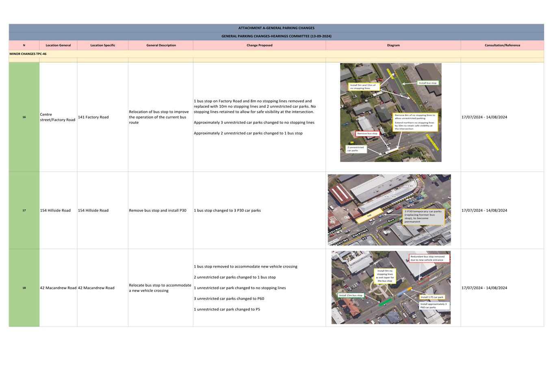The height and width of the screenshot is (368, 553).
Task: Click '2 unrestricted car parks changed to 1 bus stop' in row 16
Action: coord(248,133)
